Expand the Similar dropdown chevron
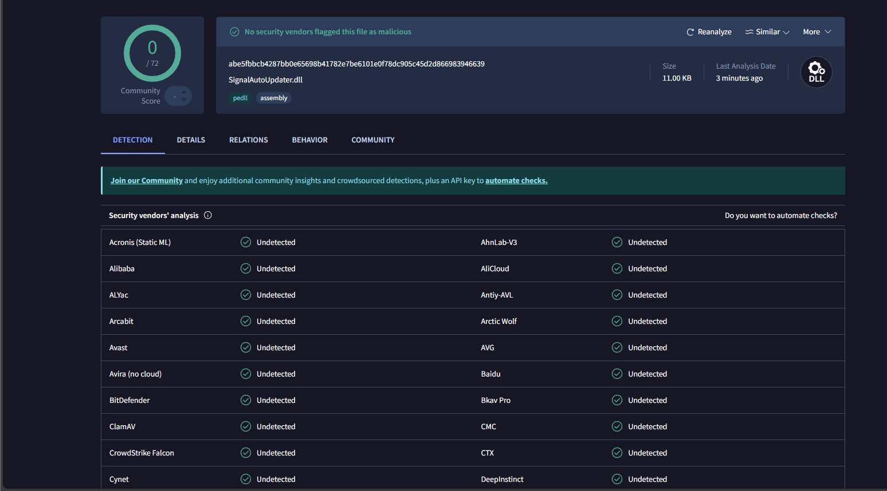Image resolution: width=887 pixels, height=491 pixels. 787,32
